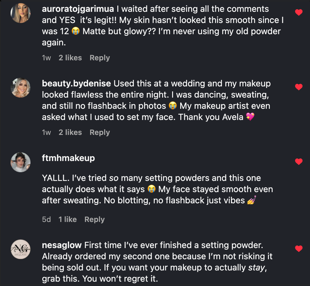Viewport: 310px width, 286px height.
Task: Visit the beauty.bydenise username link
Action: (x=76, y=84)
